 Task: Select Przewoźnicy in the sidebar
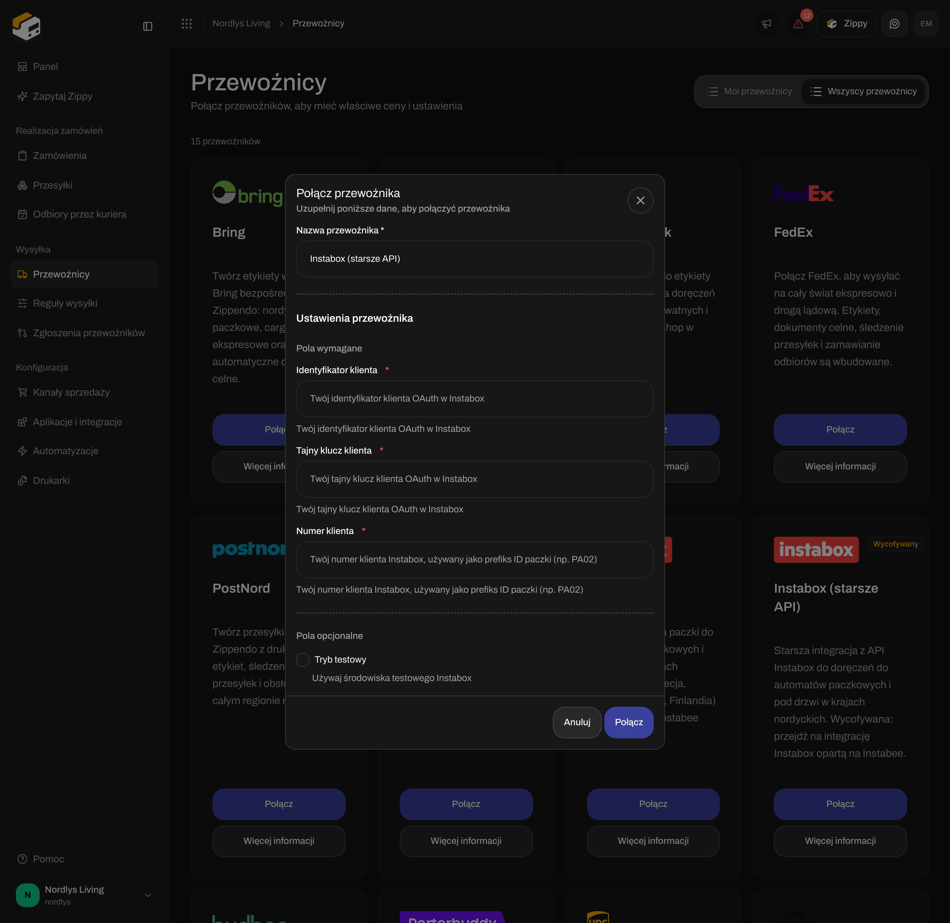coord(84,274)
